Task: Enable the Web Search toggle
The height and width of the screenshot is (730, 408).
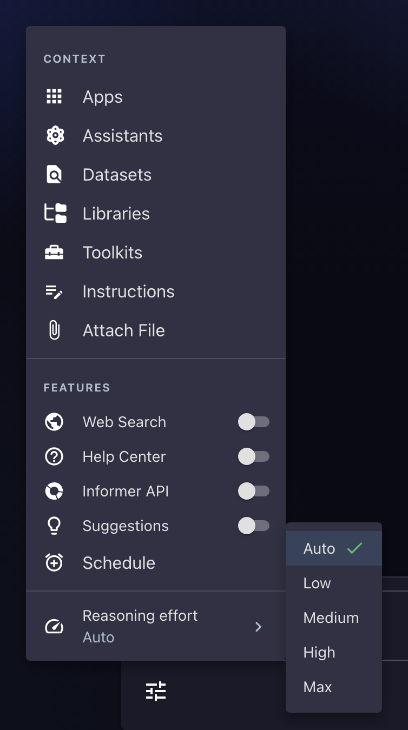Action: point(254,422)
